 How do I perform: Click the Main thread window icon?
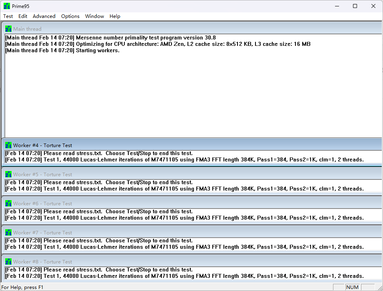click(x=8, y=29)
